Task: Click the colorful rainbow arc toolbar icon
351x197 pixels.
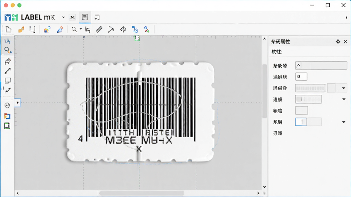Action: pos(47,29)
